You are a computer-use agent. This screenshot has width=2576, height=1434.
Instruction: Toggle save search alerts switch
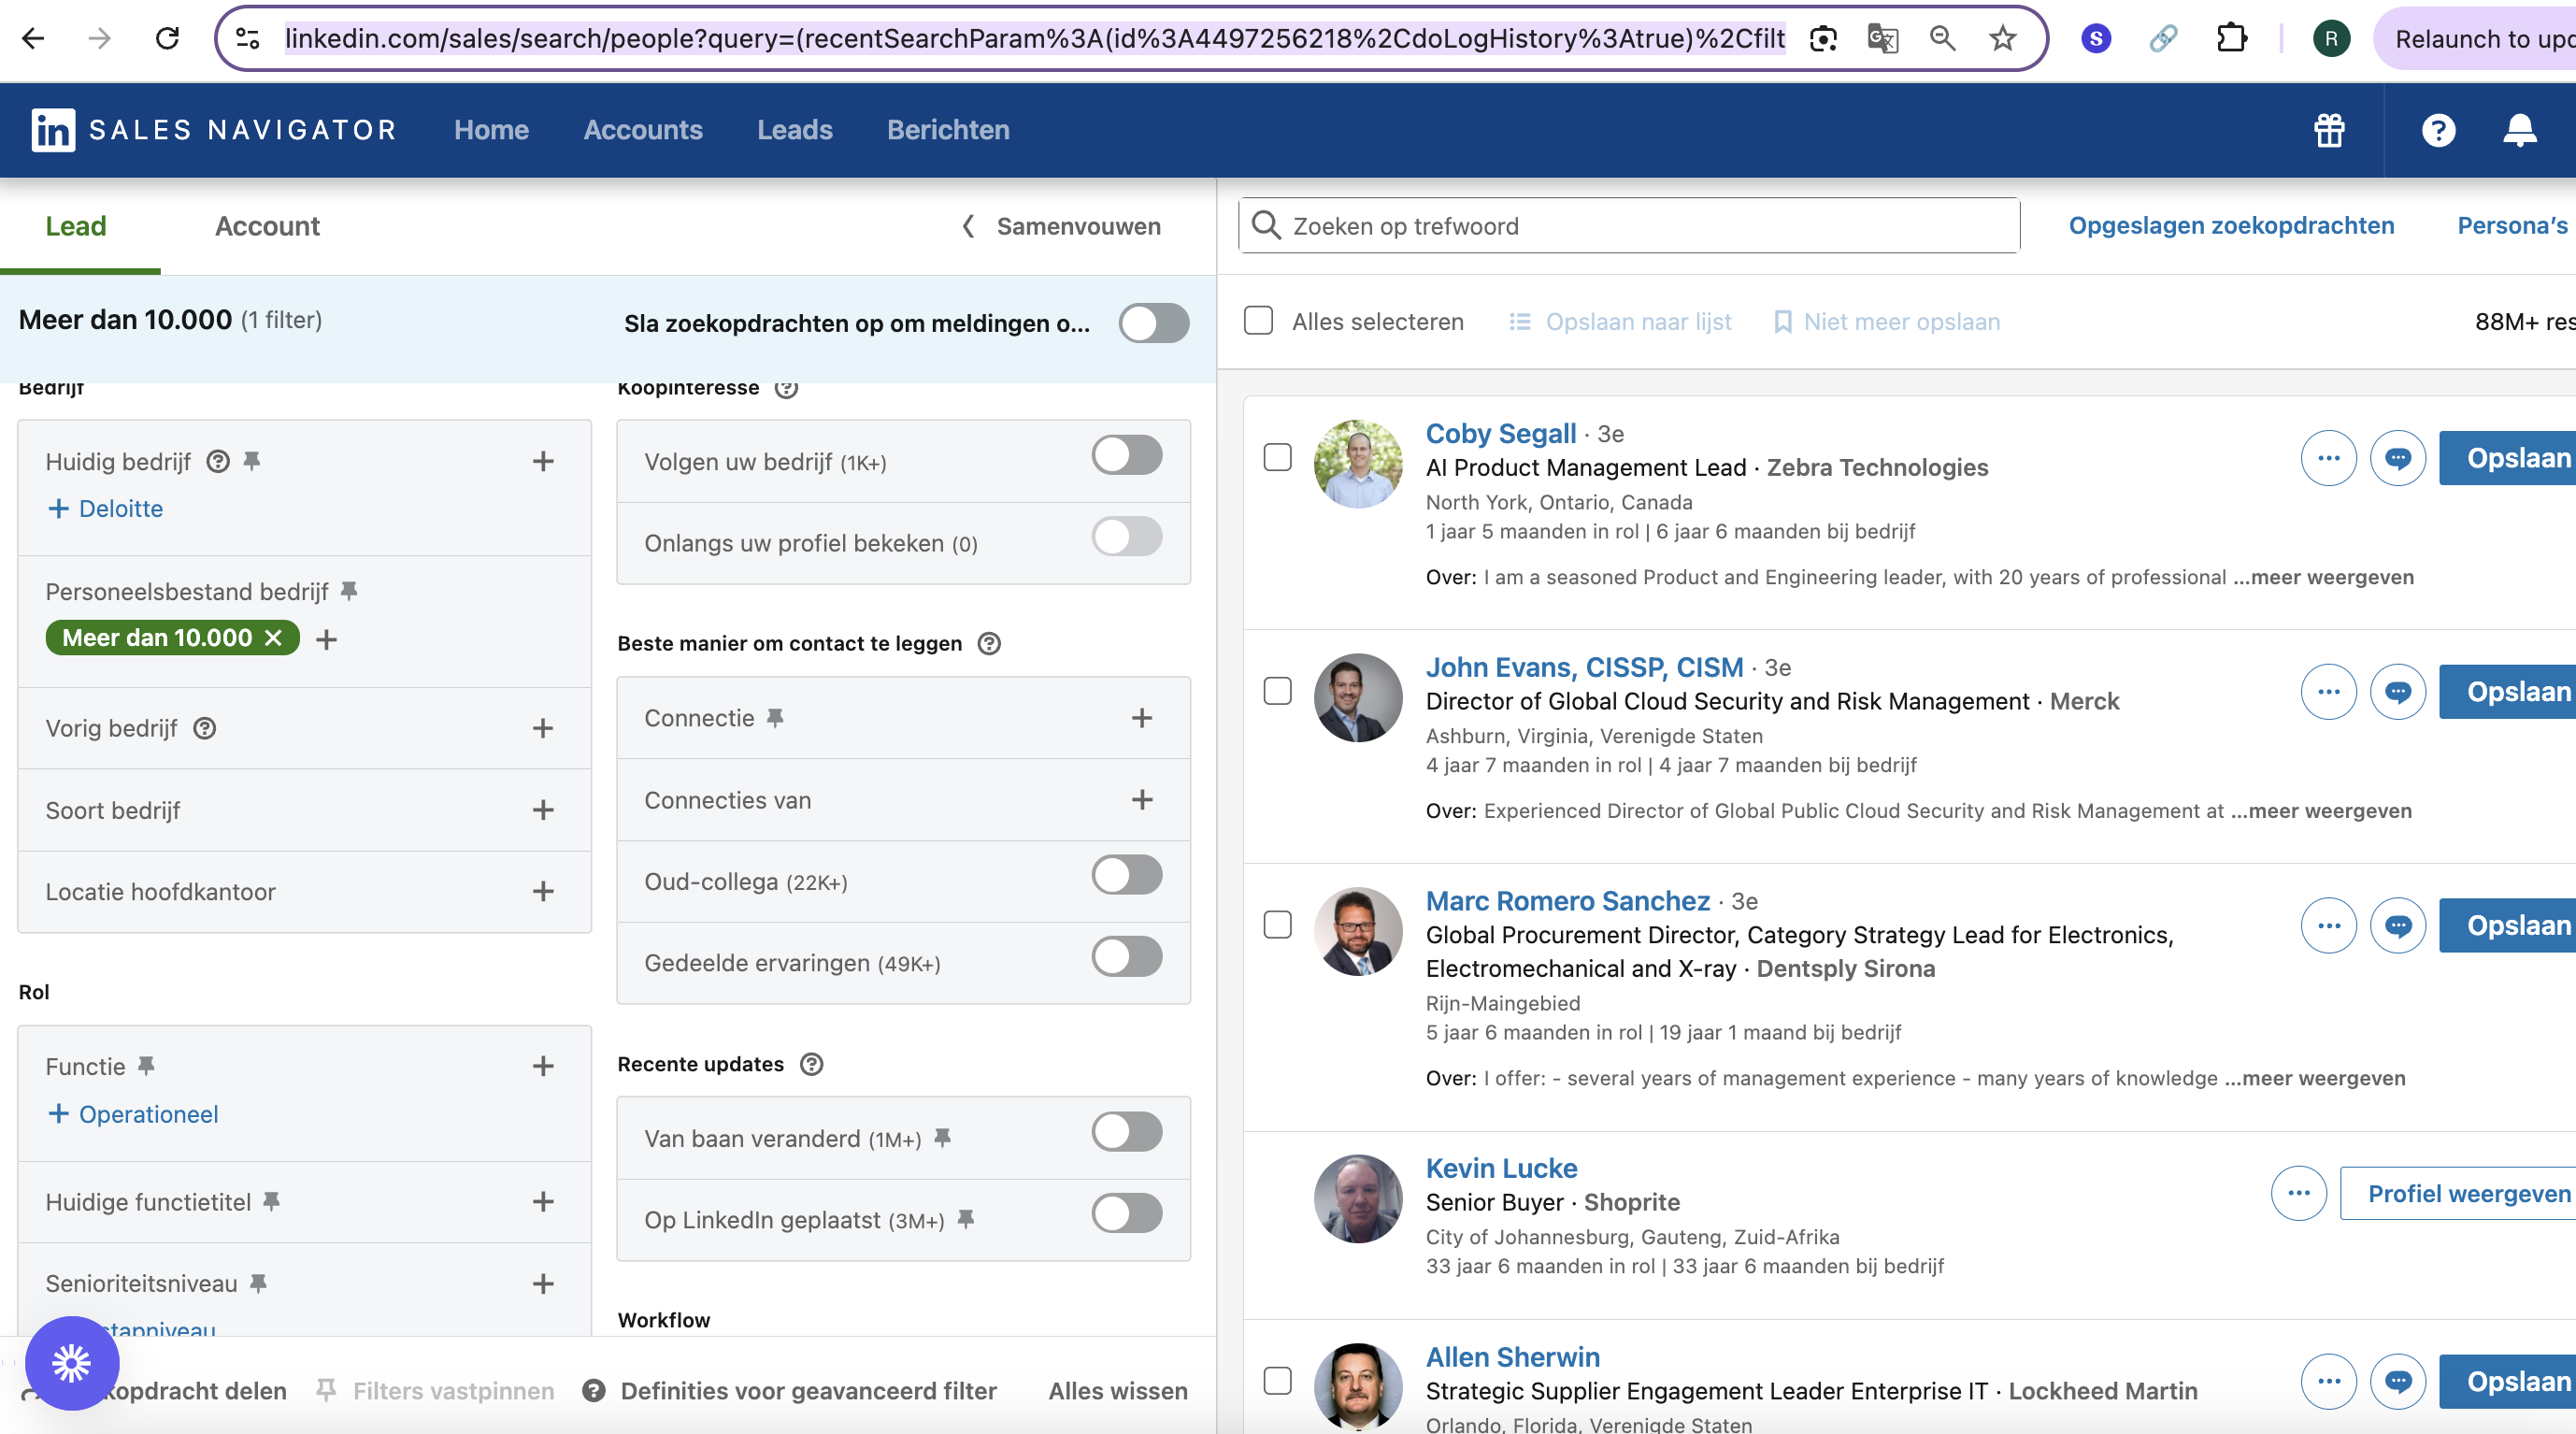click(1154, 323)
